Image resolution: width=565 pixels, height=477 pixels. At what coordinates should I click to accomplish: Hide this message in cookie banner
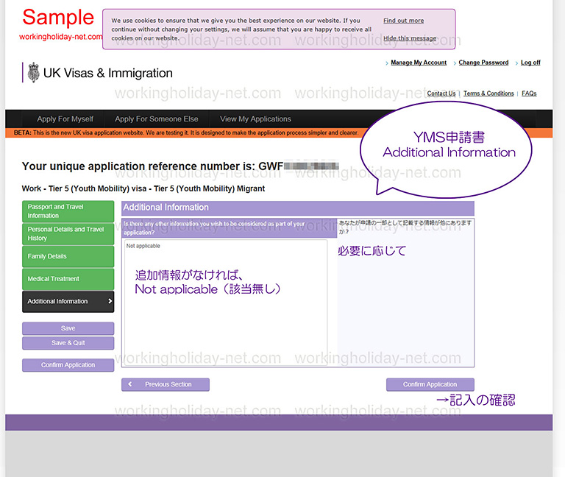tap(410, 38)
